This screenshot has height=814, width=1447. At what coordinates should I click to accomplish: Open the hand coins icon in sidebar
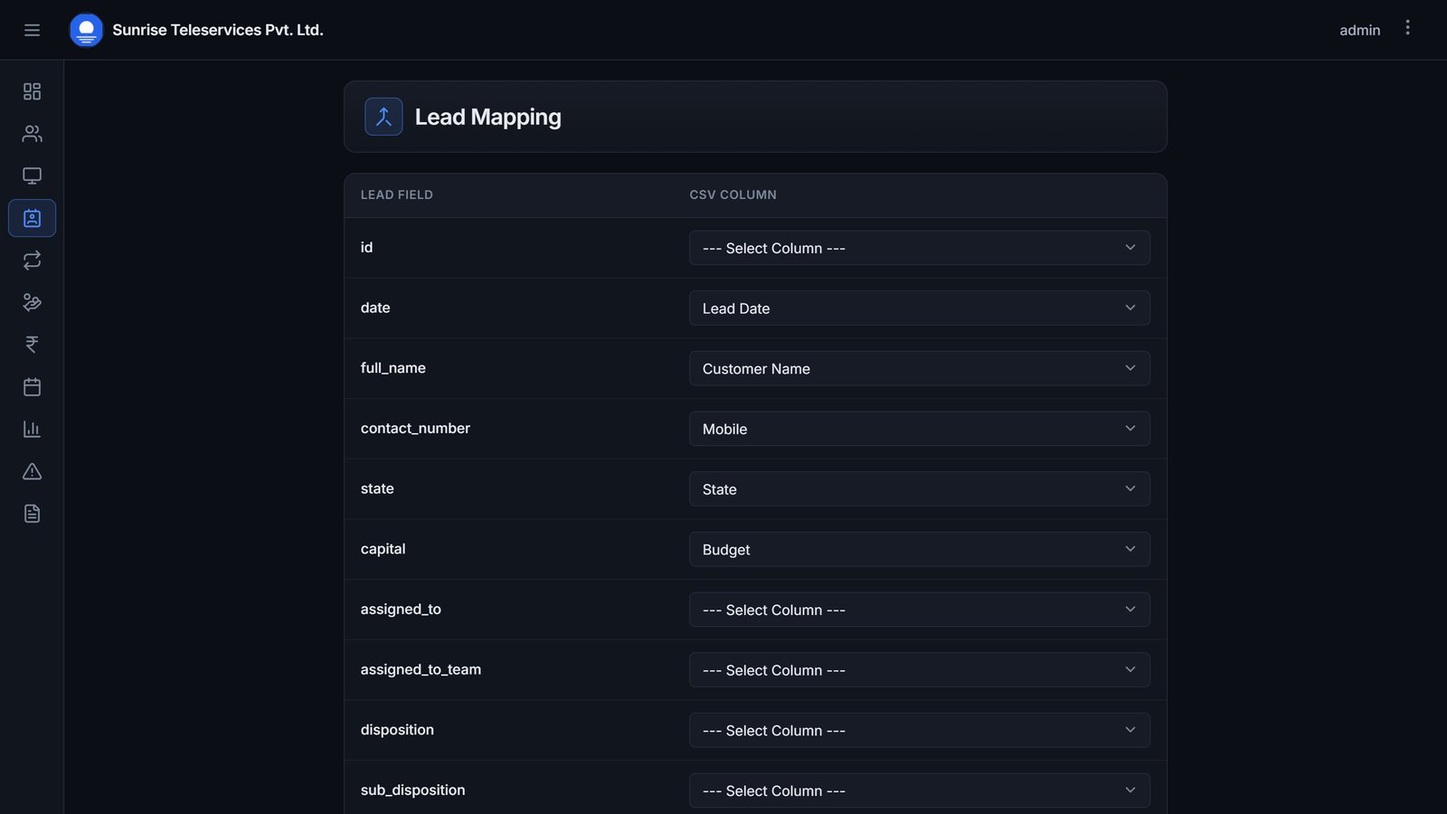click(32, 302)
